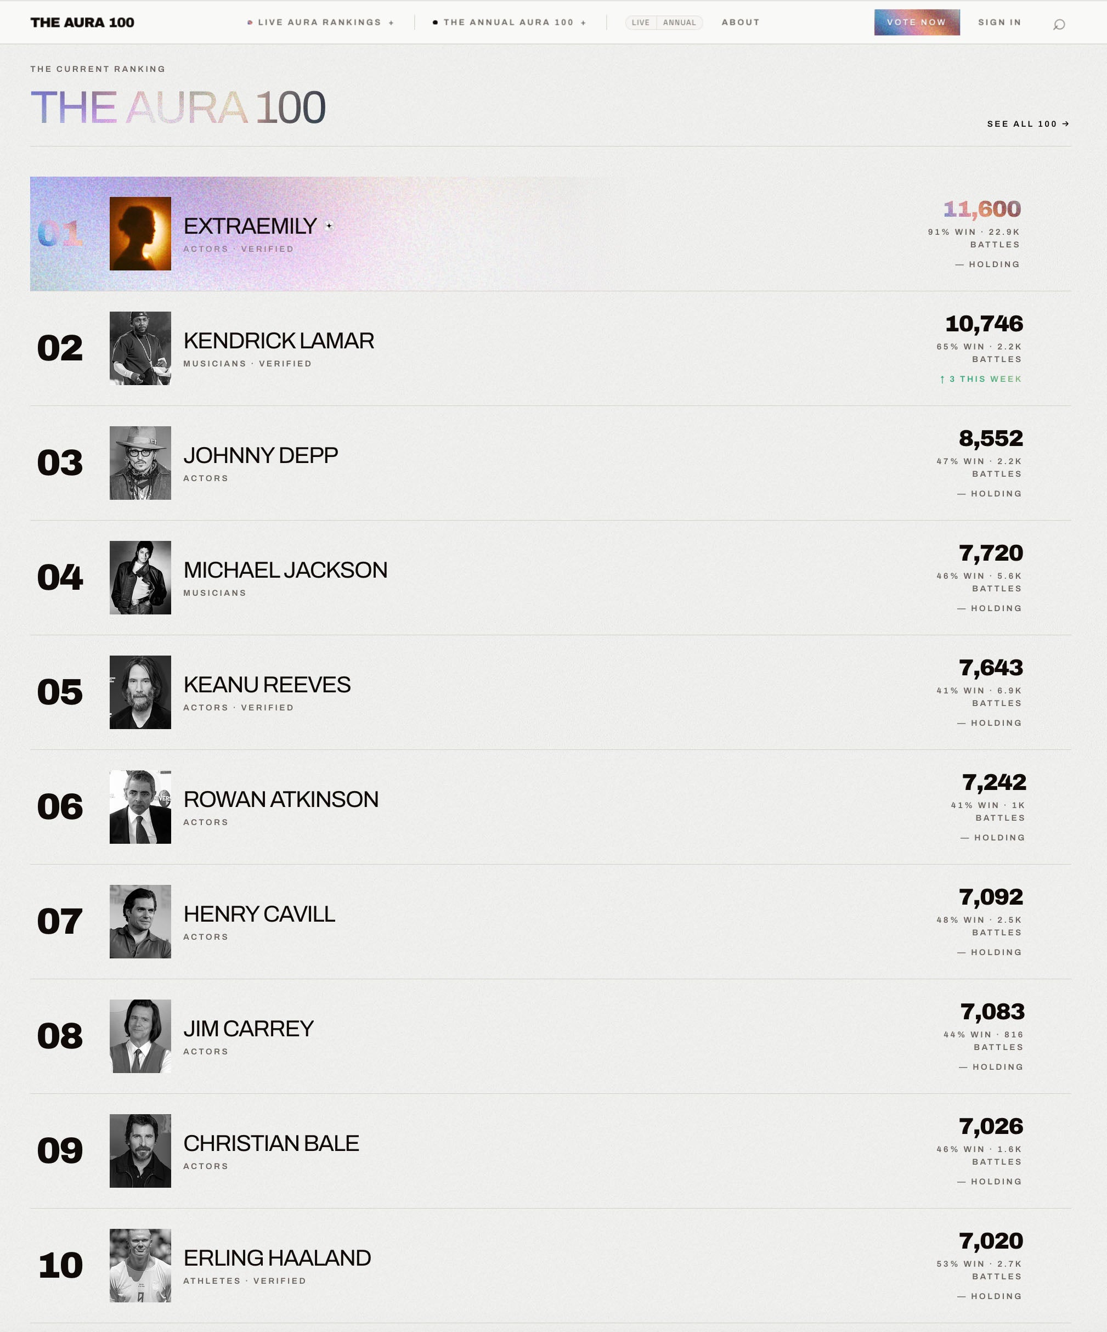Click Kendrick Lamar's 10,746 score
This screenshot has width=1107, height=1332.
pos(984,324)
